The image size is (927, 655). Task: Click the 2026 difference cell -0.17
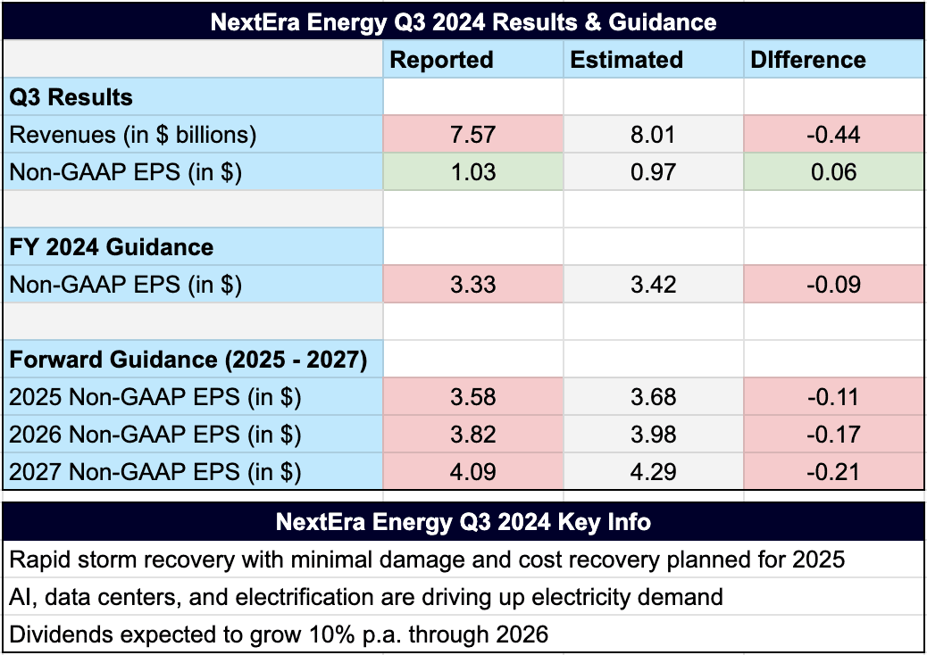coord(833,434)
